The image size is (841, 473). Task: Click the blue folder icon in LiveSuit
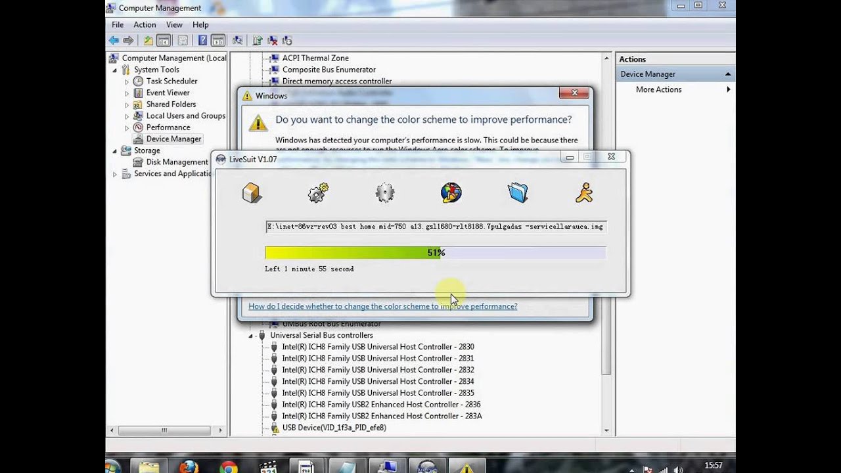click(518, 192)
